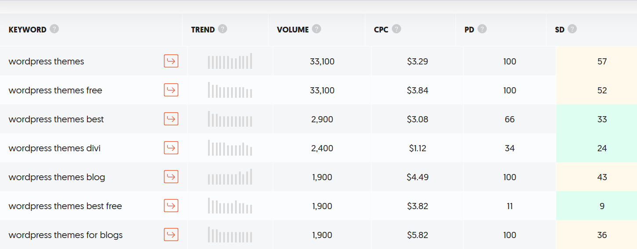Click the question mark next to CPC
The image size is (637, 249).
(397, 29)
